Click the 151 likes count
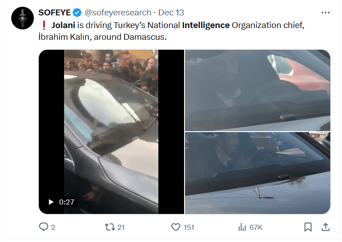Image resolution: width=342 pixels, height=242 pixels. (x=189, y=227)
